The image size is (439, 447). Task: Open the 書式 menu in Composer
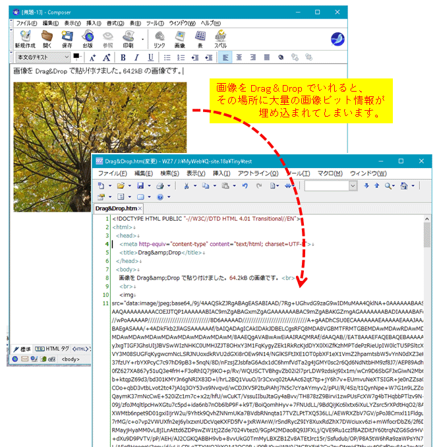pyautogui.click(x=115, y=23)
